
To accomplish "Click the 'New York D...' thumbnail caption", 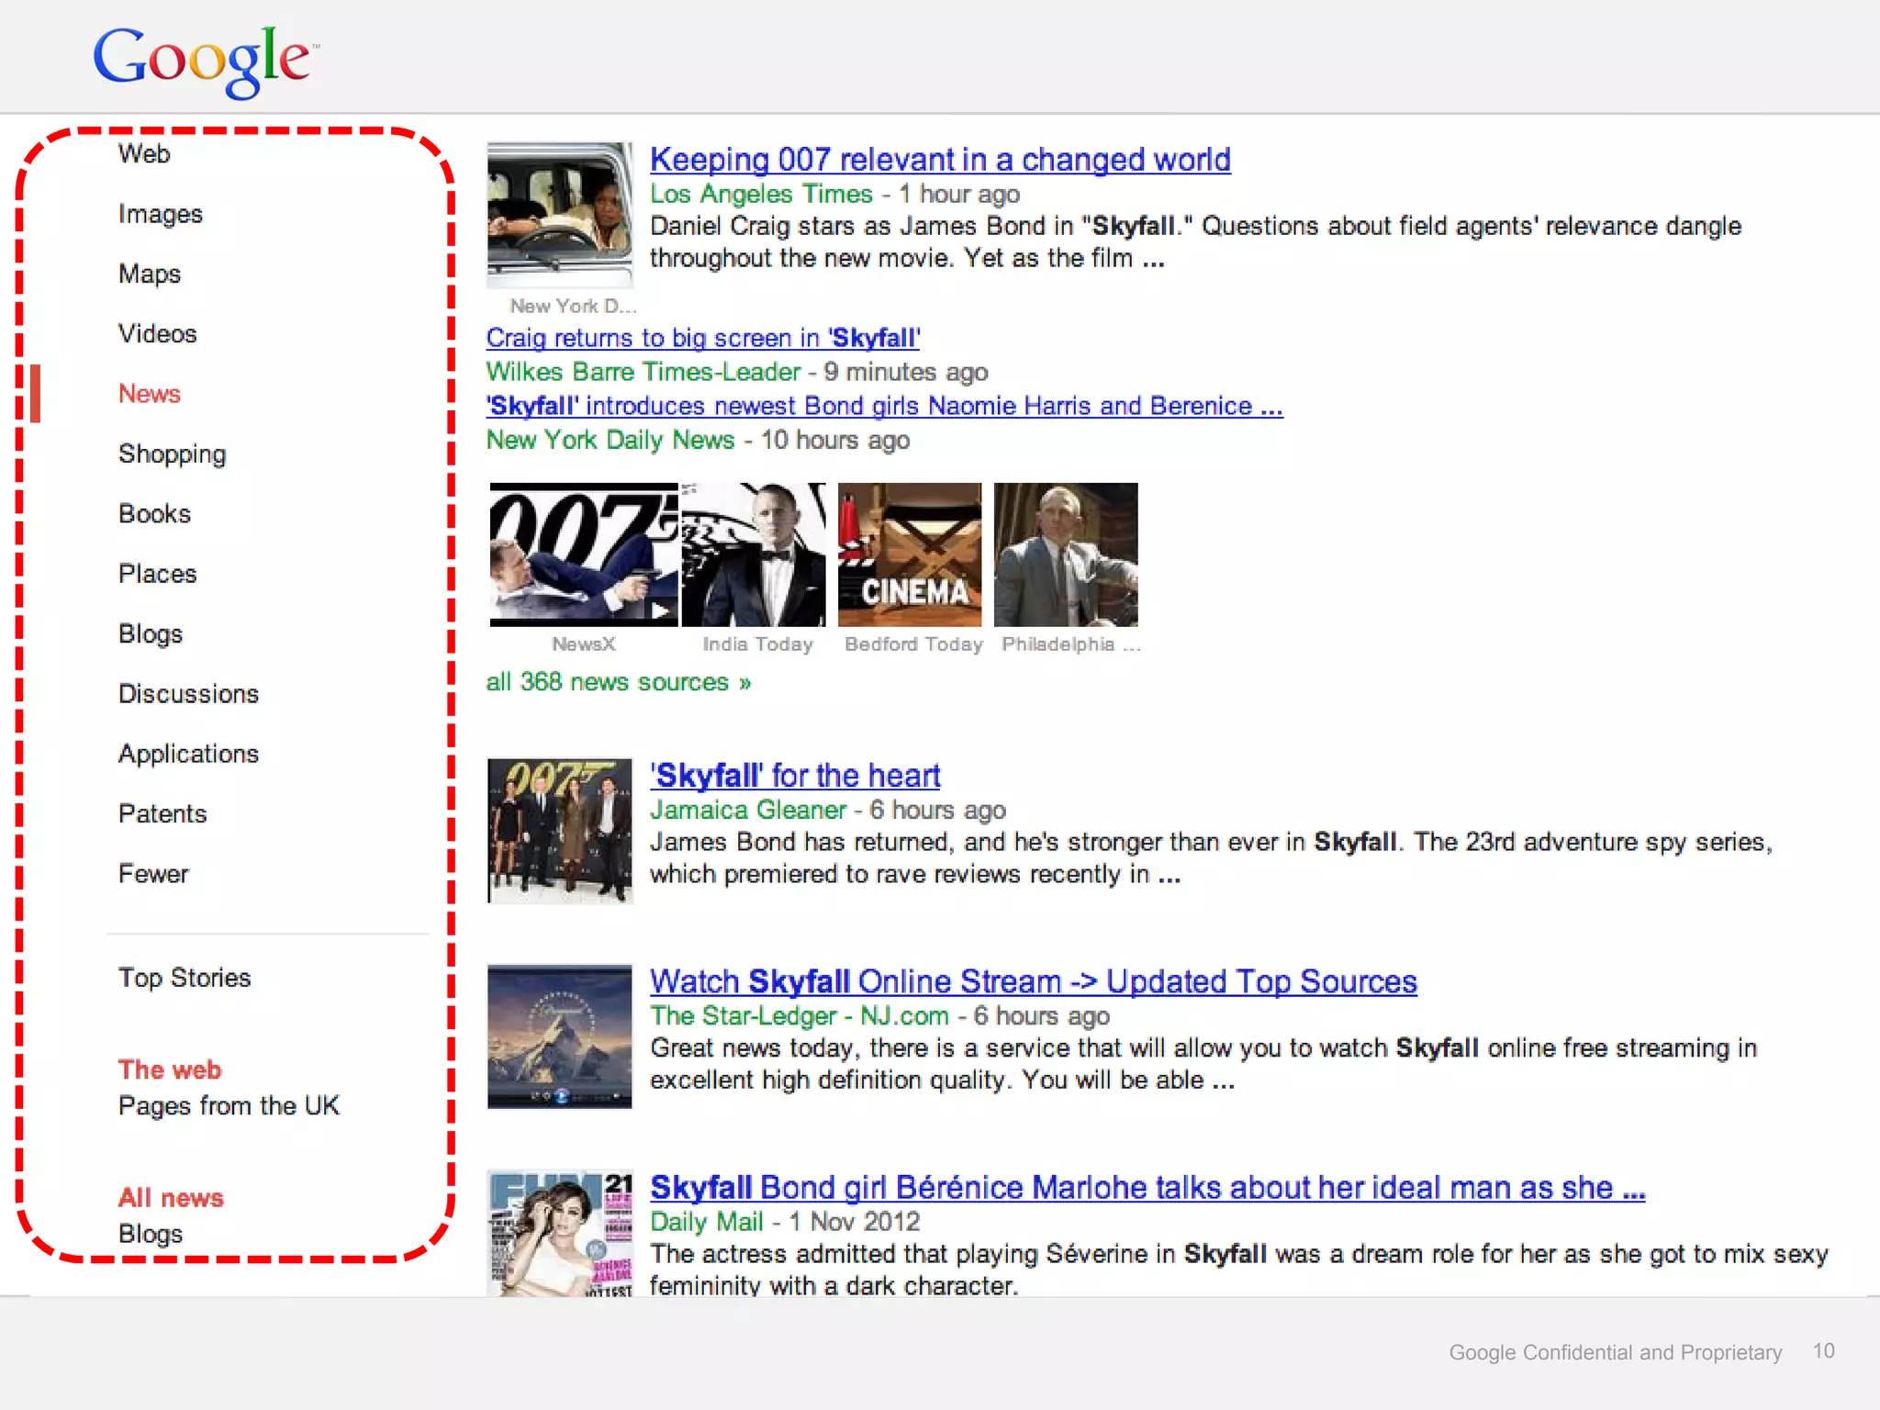I will [x=573, y=306].
